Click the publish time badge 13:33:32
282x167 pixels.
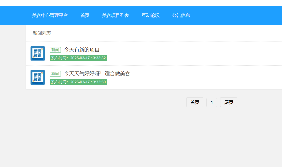[78, 58]
